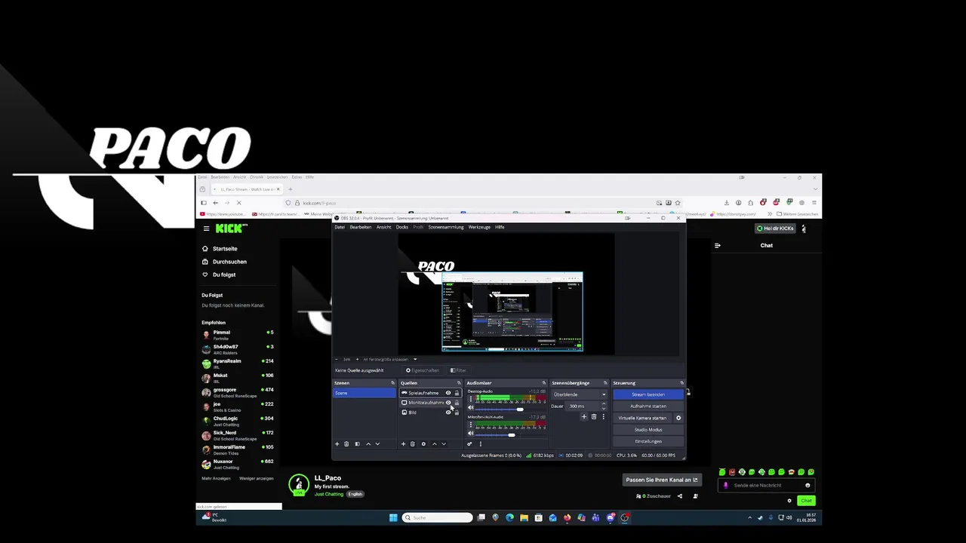The width and height of the screenshot is (966, 543).
Task: Pop out the Audiomixer dock
Action: tap(544, 383)
